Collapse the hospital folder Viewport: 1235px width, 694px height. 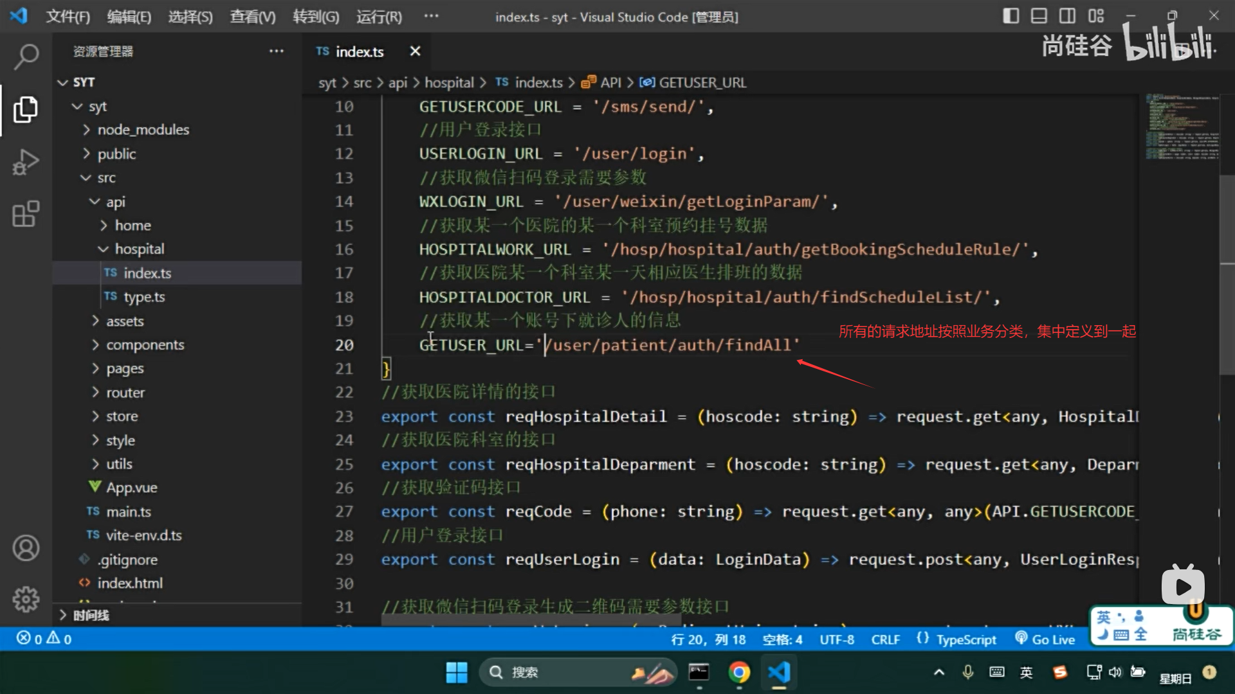pos(139,249)
